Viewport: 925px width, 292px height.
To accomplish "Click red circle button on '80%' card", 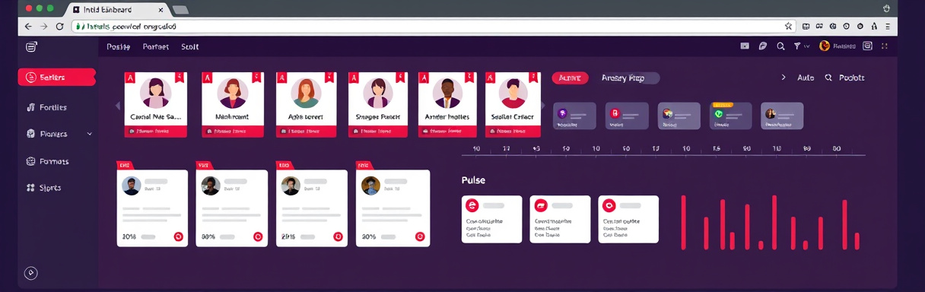I will click(258, 236).
